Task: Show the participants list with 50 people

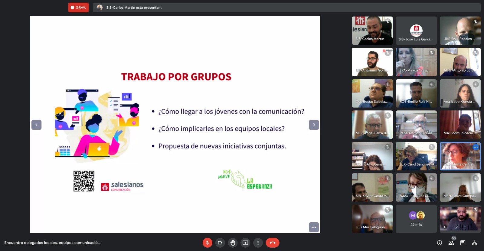Action: (x=451, y=243)
